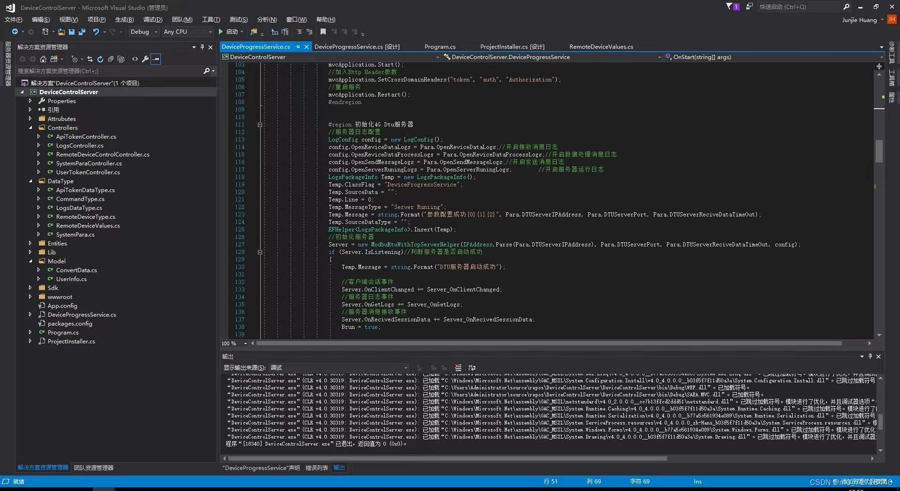
Task: Switch to the Program.cs tab
Action: click(x=440, y=47)
